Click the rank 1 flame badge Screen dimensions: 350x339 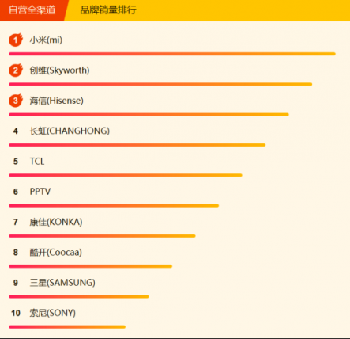click(x=16, y=40)
